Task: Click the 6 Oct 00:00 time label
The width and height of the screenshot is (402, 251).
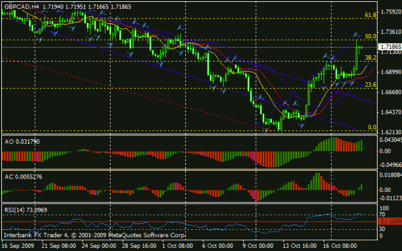Action: point(217,246)
